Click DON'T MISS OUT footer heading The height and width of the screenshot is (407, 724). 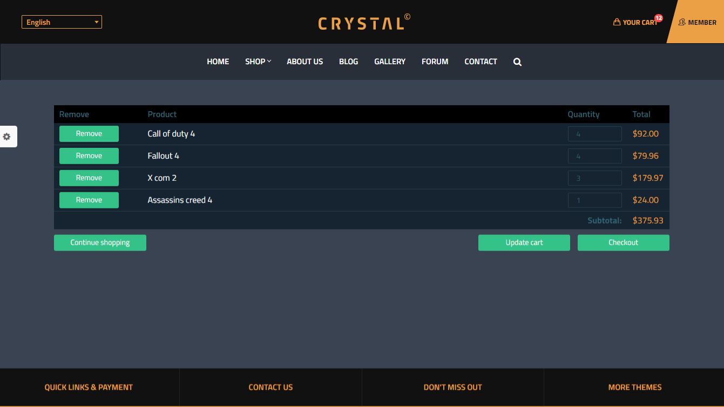pos(453,387)
